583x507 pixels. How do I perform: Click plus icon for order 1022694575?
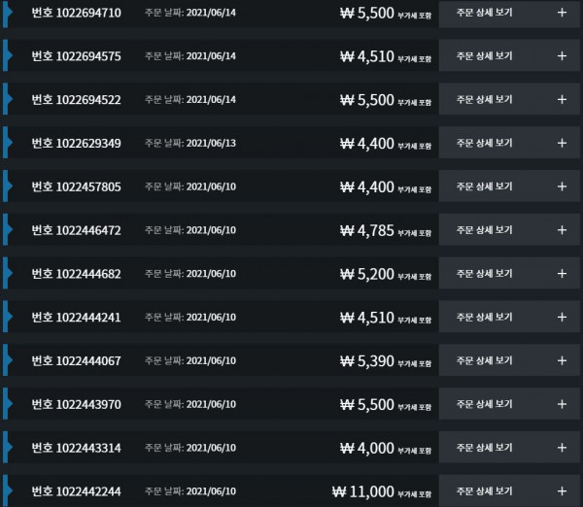point(562,56)
